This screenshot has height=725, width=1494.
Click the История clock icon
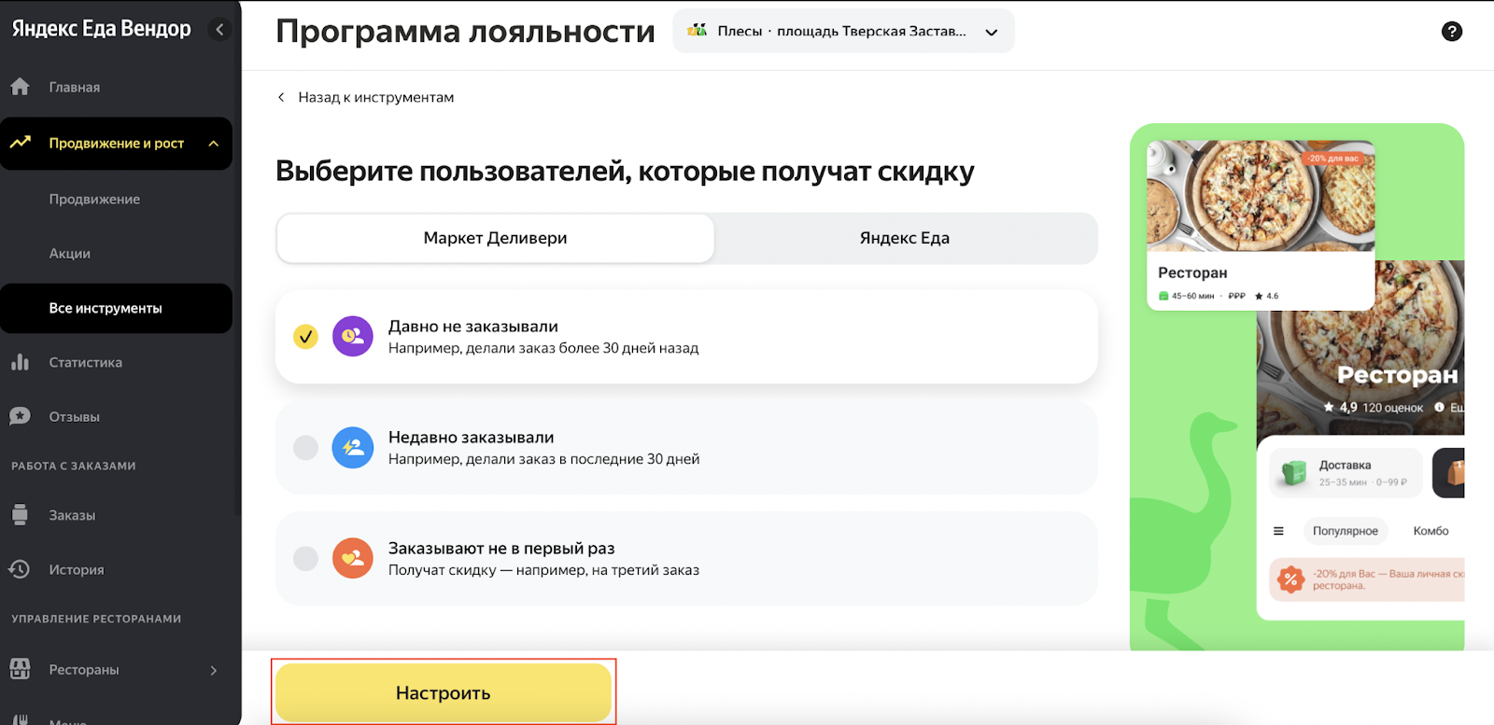(x=20, y=569)
